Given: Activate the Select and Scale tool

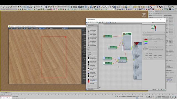Looking at the screenshot, I should [x=32, y=7].
